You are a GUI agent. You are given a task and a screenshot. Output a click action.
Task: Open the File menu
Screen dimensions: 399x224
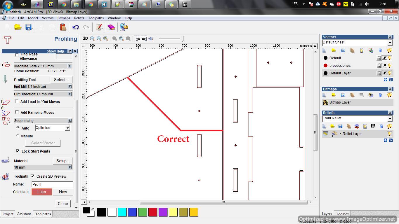tap(11, 18)
